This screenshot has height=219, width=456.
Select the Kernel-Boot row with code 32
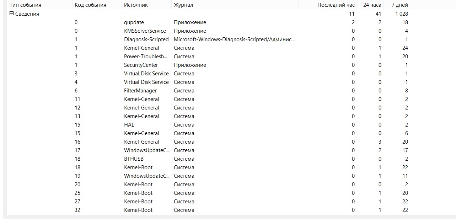(138, 210)
